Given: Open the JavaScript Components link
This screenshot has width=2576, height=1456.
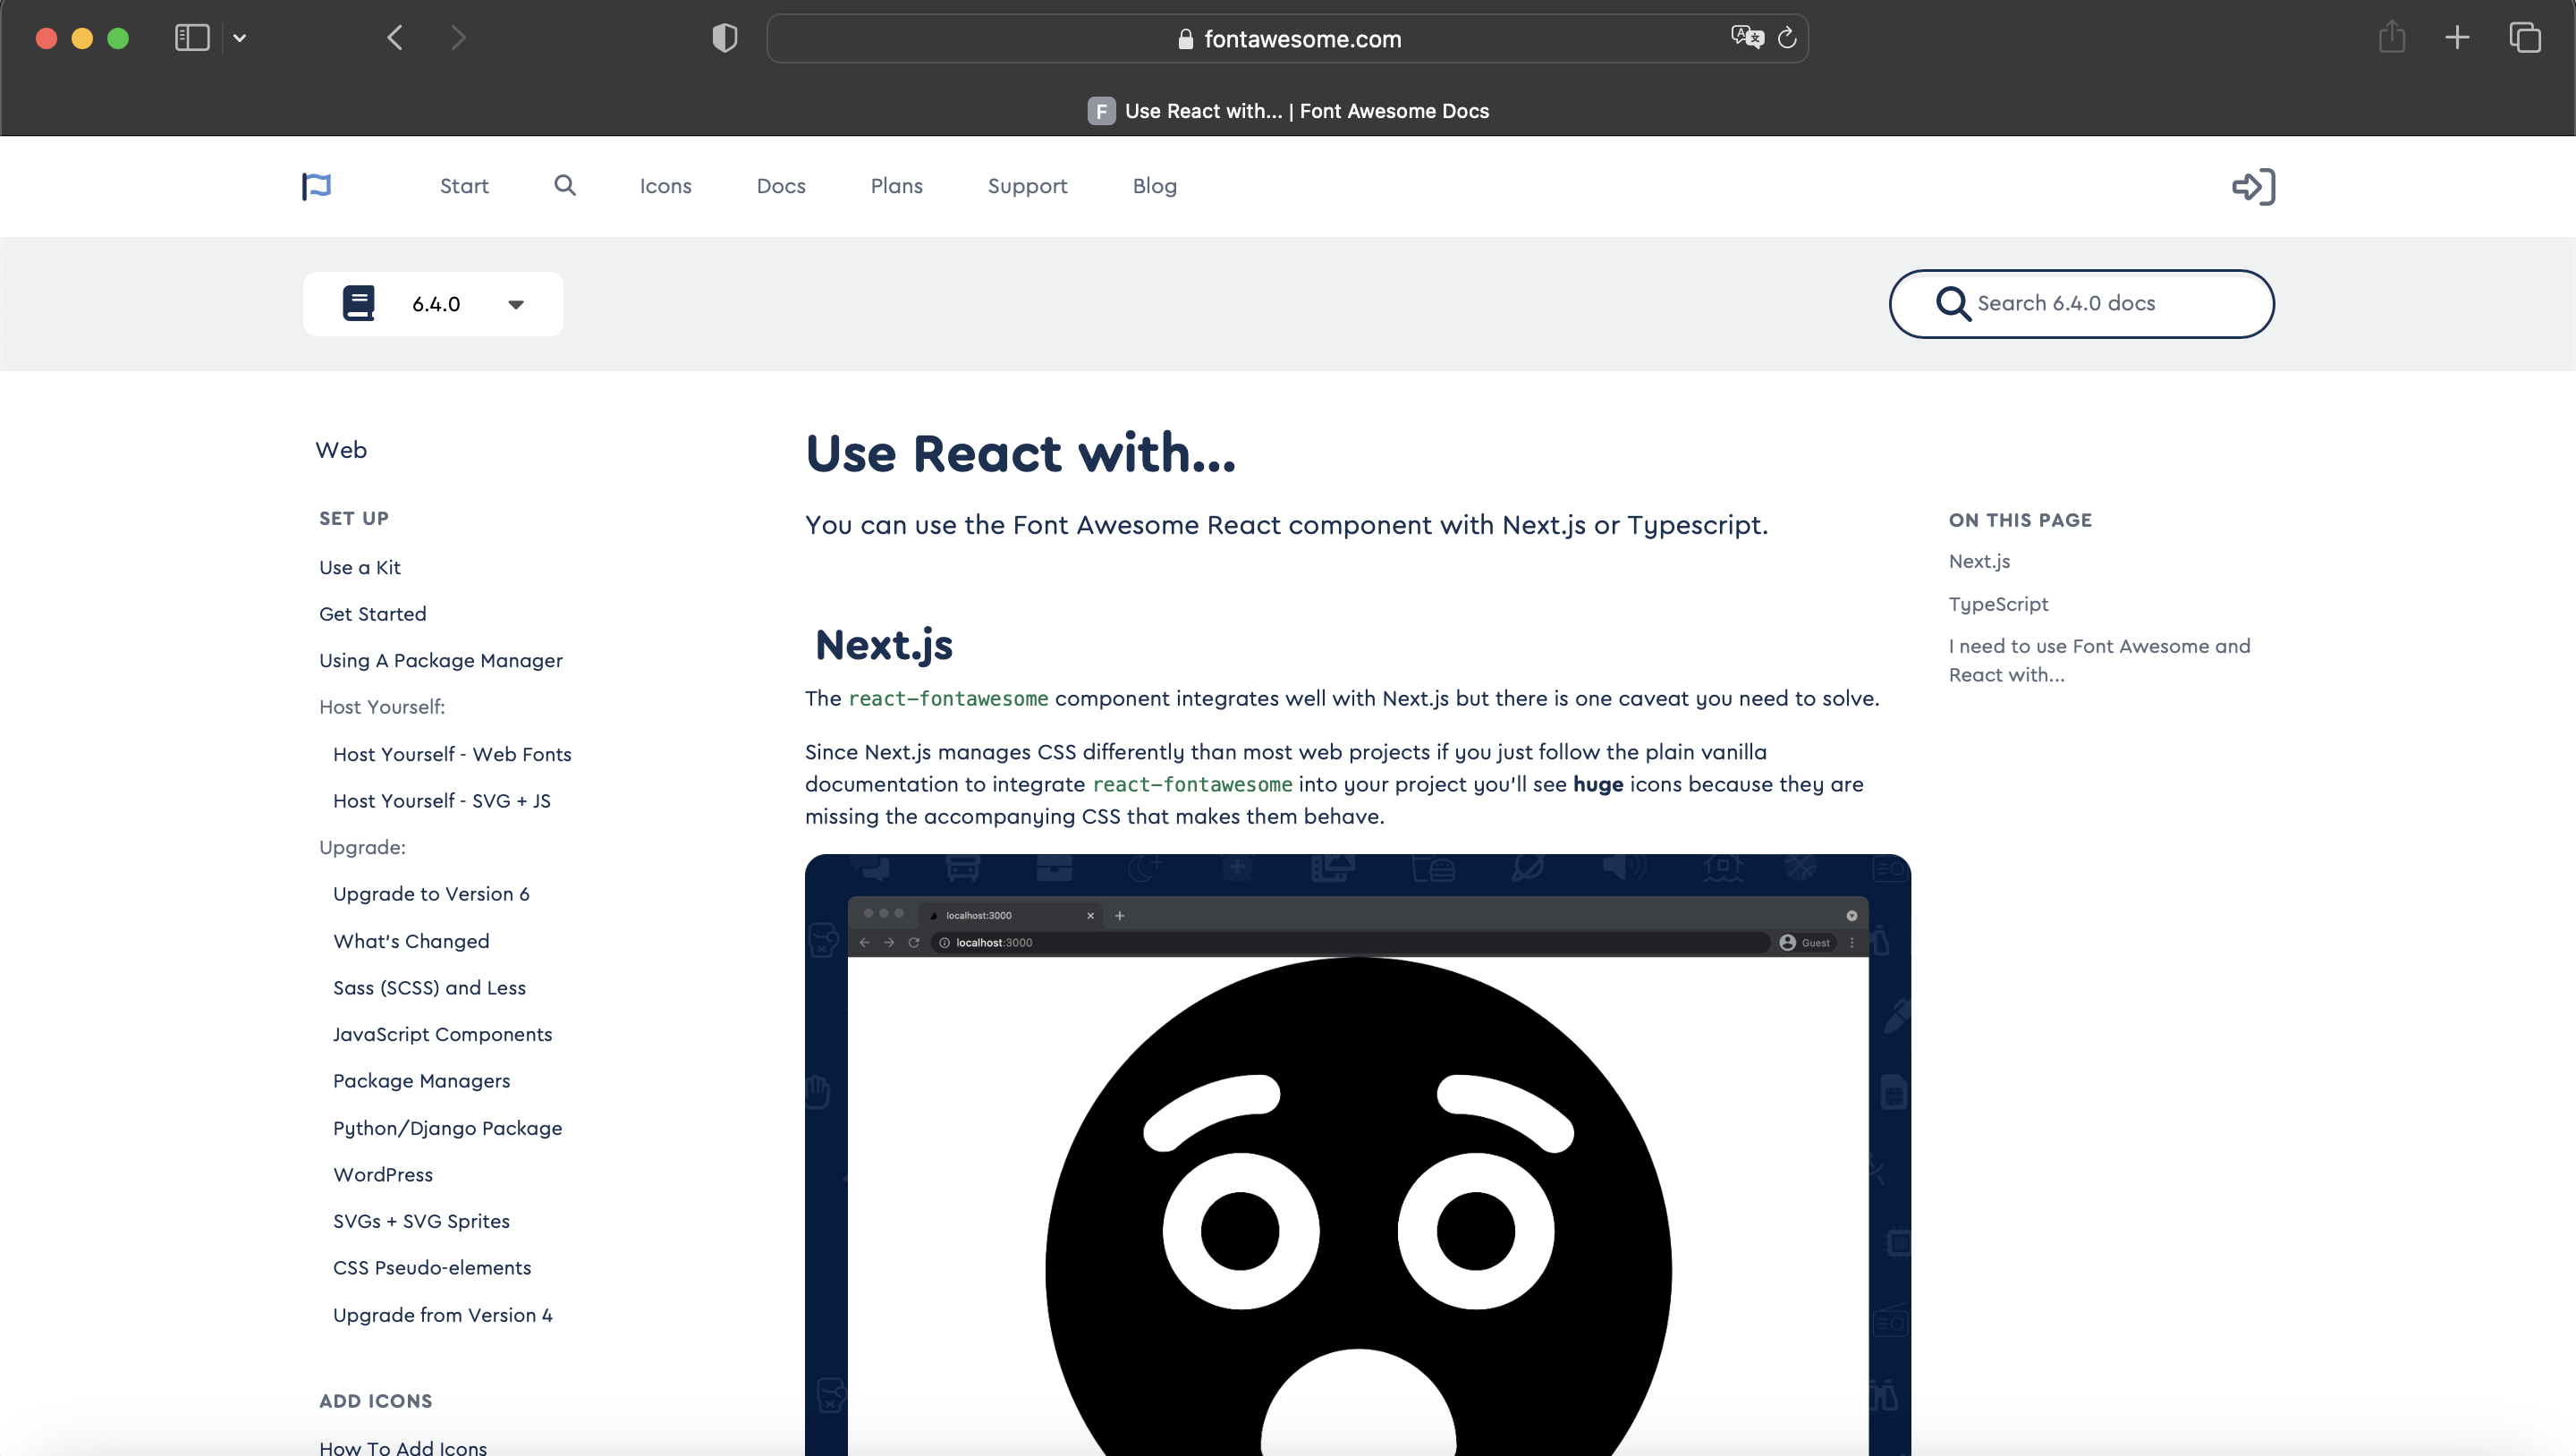Looking at the screenshot, I should (442, 1034).
